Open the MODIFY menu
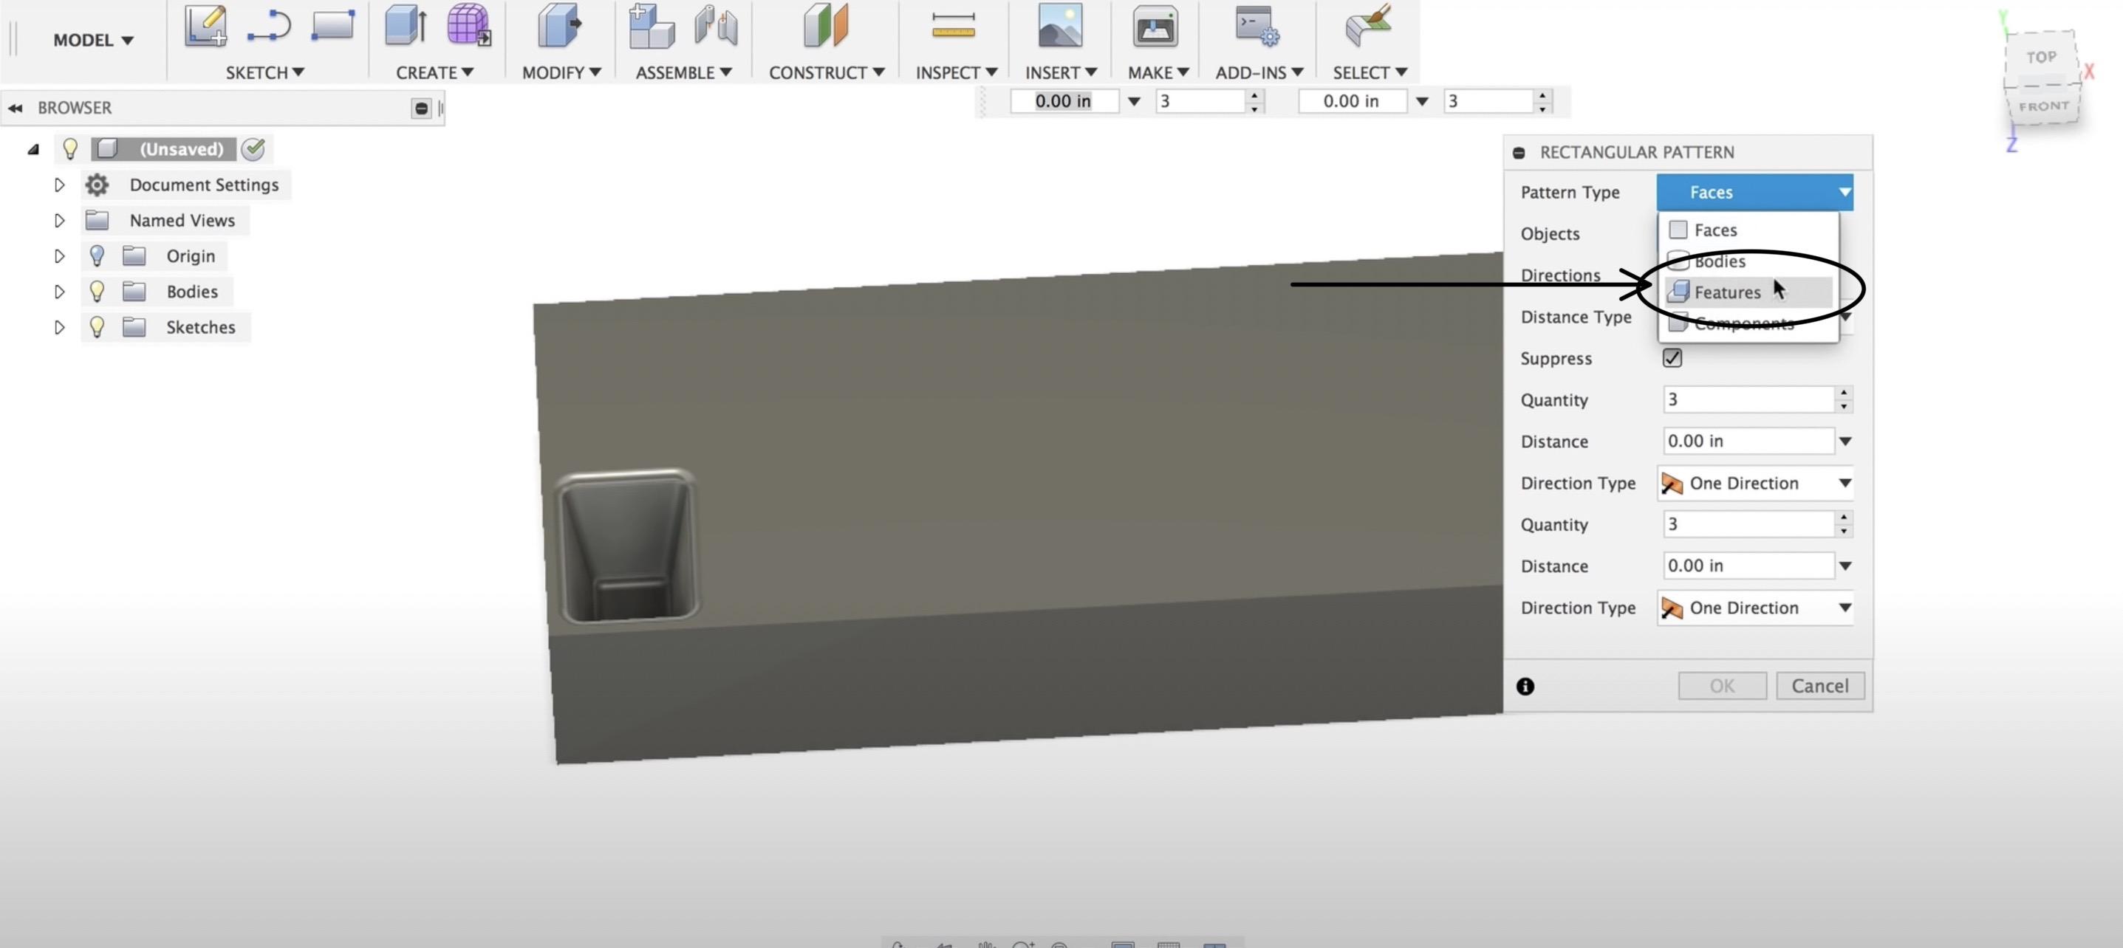This screenshot has height=948, width=2123. coord(561,72)
